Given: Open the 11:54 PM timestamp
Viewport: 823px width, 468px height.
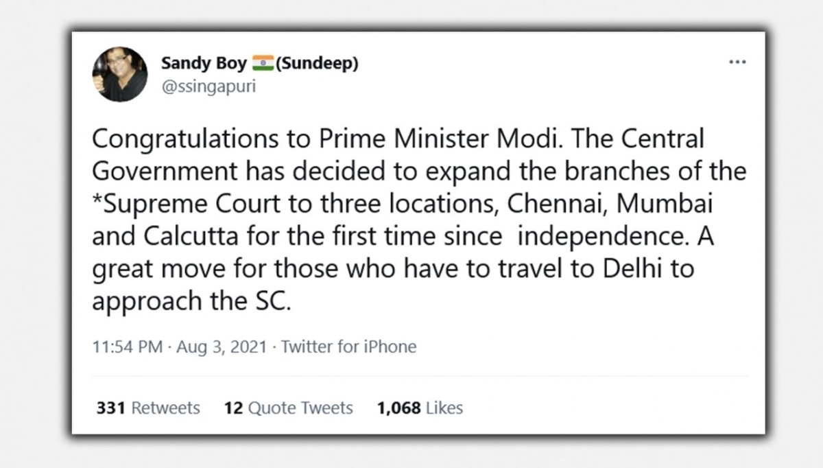Looking at the screenshot, I should [x=128, y=347].
